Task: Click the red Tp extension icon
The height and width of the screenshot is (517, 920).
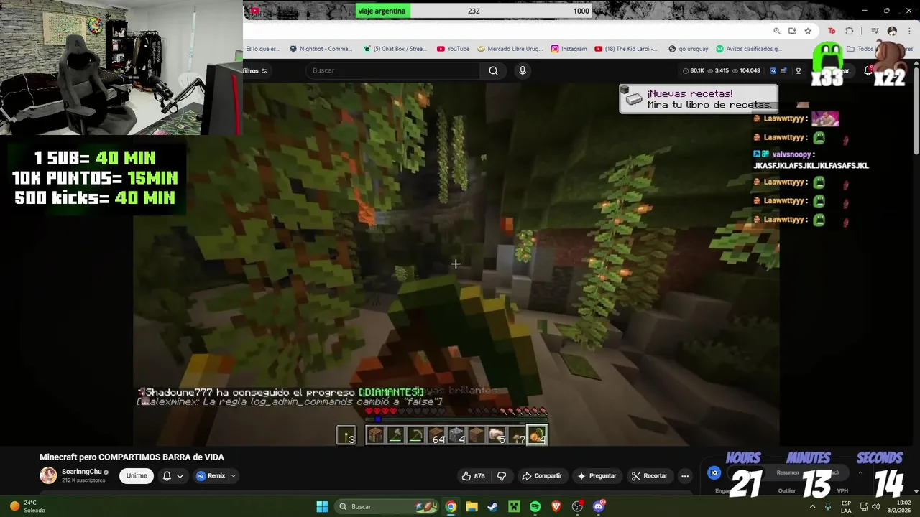Action: click(832, 31)
